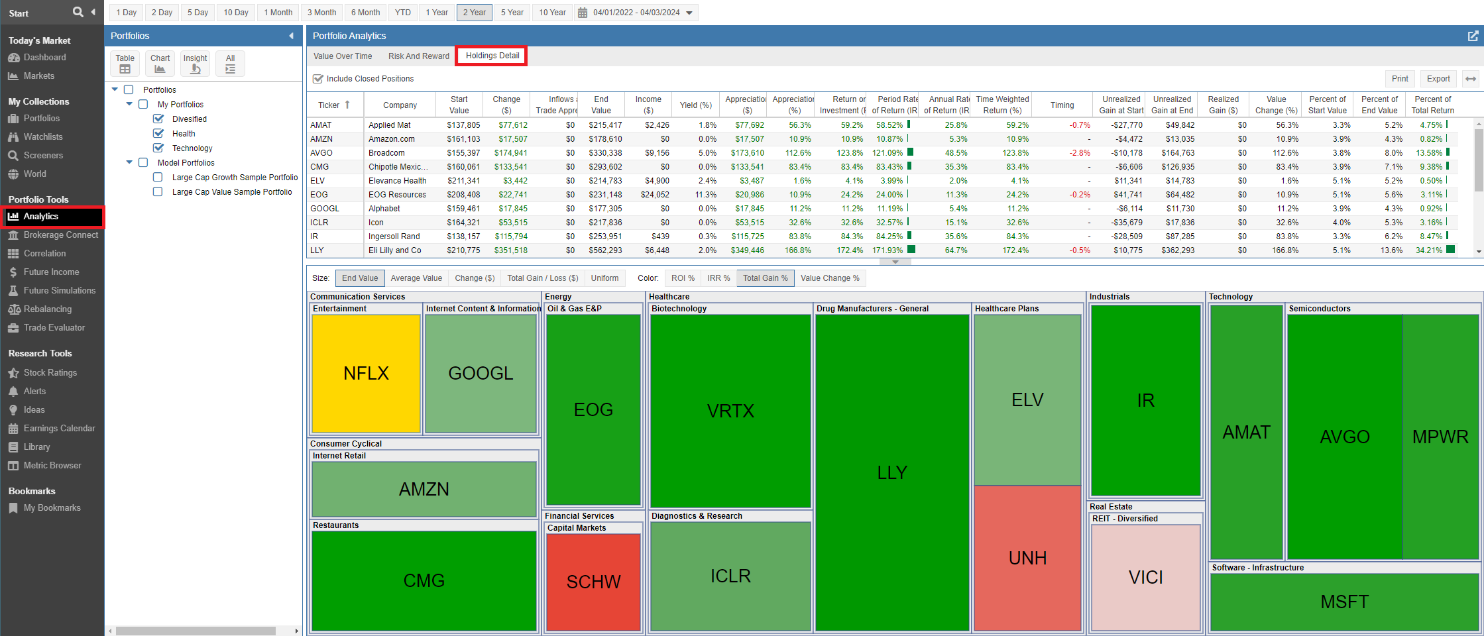This screenshot has height=636, width=1484.
Task: Click the Portfolios panel horizontal scrollbar
Action: pyautogui.click(x=196, y=631)
